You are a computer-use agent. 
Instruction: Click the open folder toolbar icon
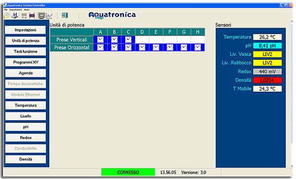(6, 15)
